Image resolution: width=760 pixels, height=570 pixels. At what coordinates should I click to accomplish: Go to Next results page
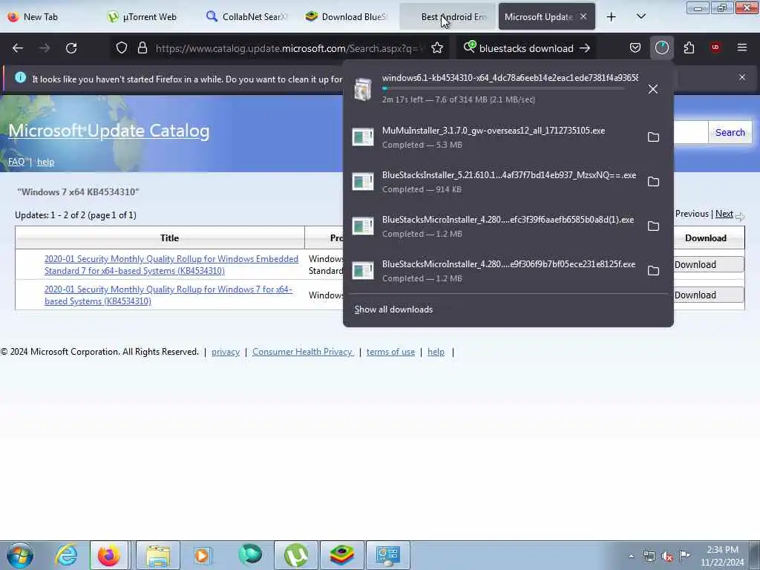[724, 214]
